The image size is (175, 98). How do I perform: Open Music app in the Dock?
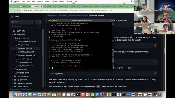pyautogui.click(x=83, y=94)
